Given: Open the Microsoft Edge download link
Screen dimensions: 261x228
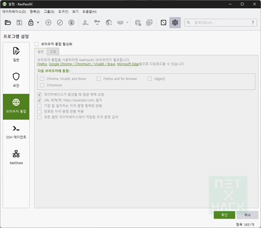Looking at the screenshot, I should pyautogui.click(x=128, y=64).
